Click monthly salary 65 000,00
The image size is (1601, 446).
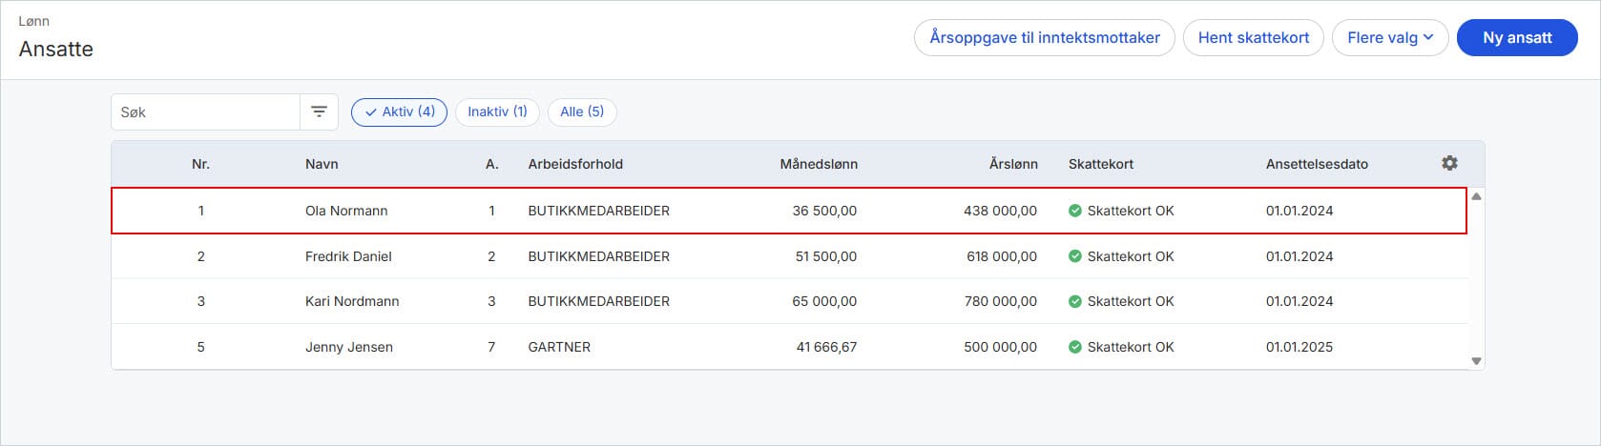coord(824,301)
